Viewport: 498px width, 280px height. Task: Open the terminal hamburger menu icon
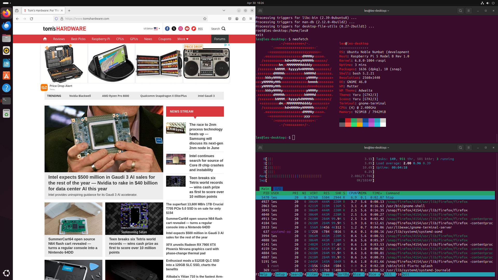pyautogui.click(x=468, y=11)
